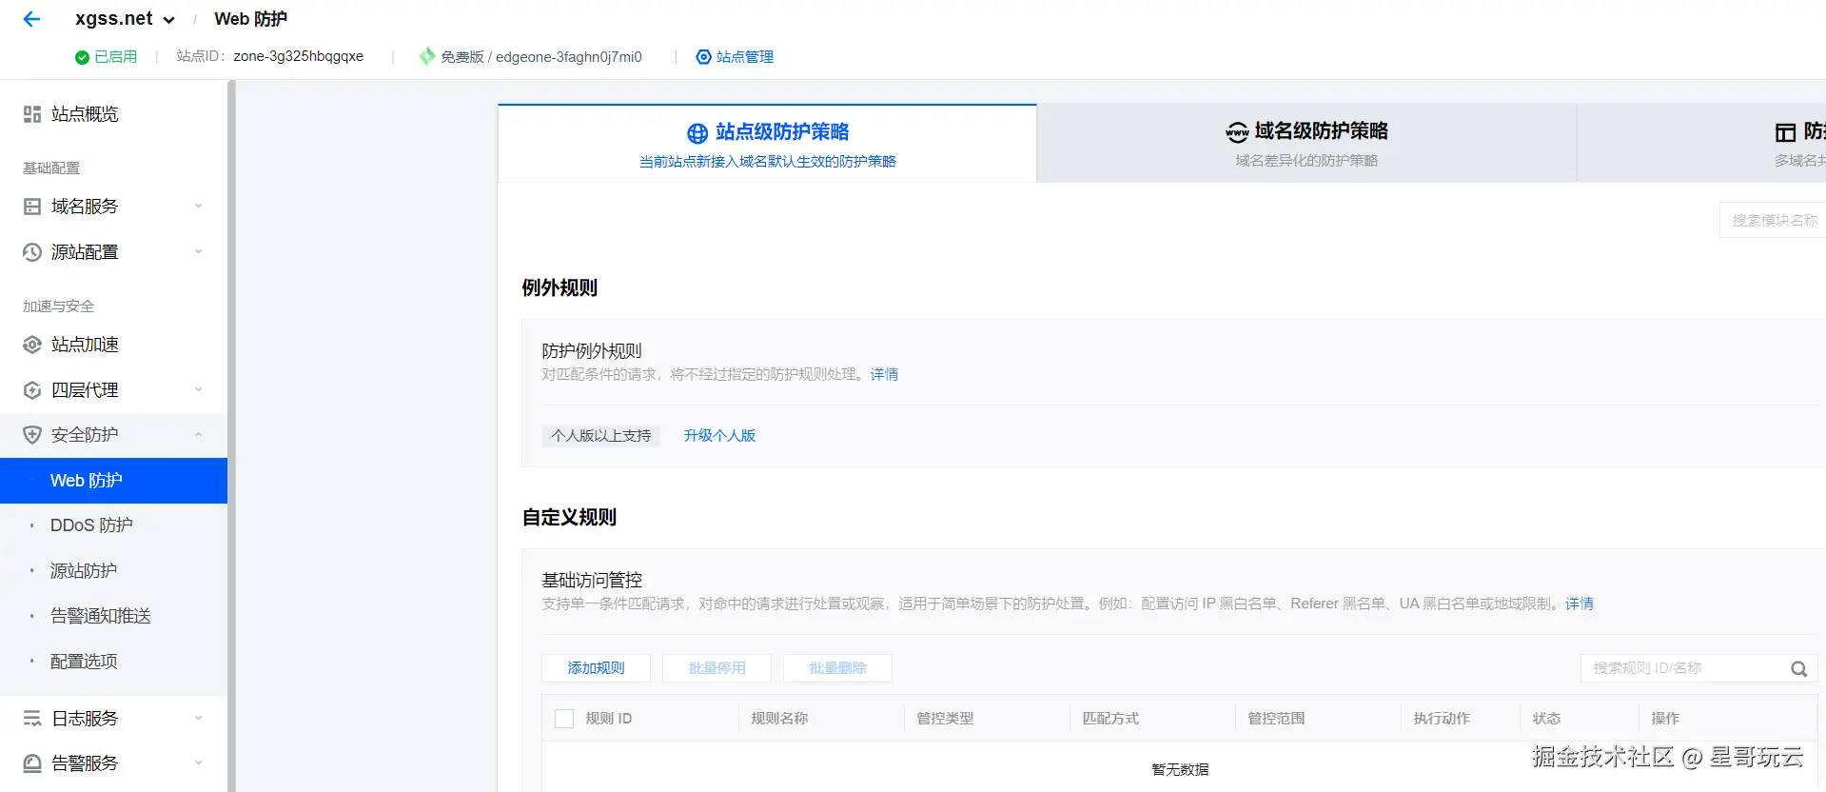Image resolution: width=1826 pixels, height=792 pixels.
Task: Click the 域名服务 icon
Action: 32,207
